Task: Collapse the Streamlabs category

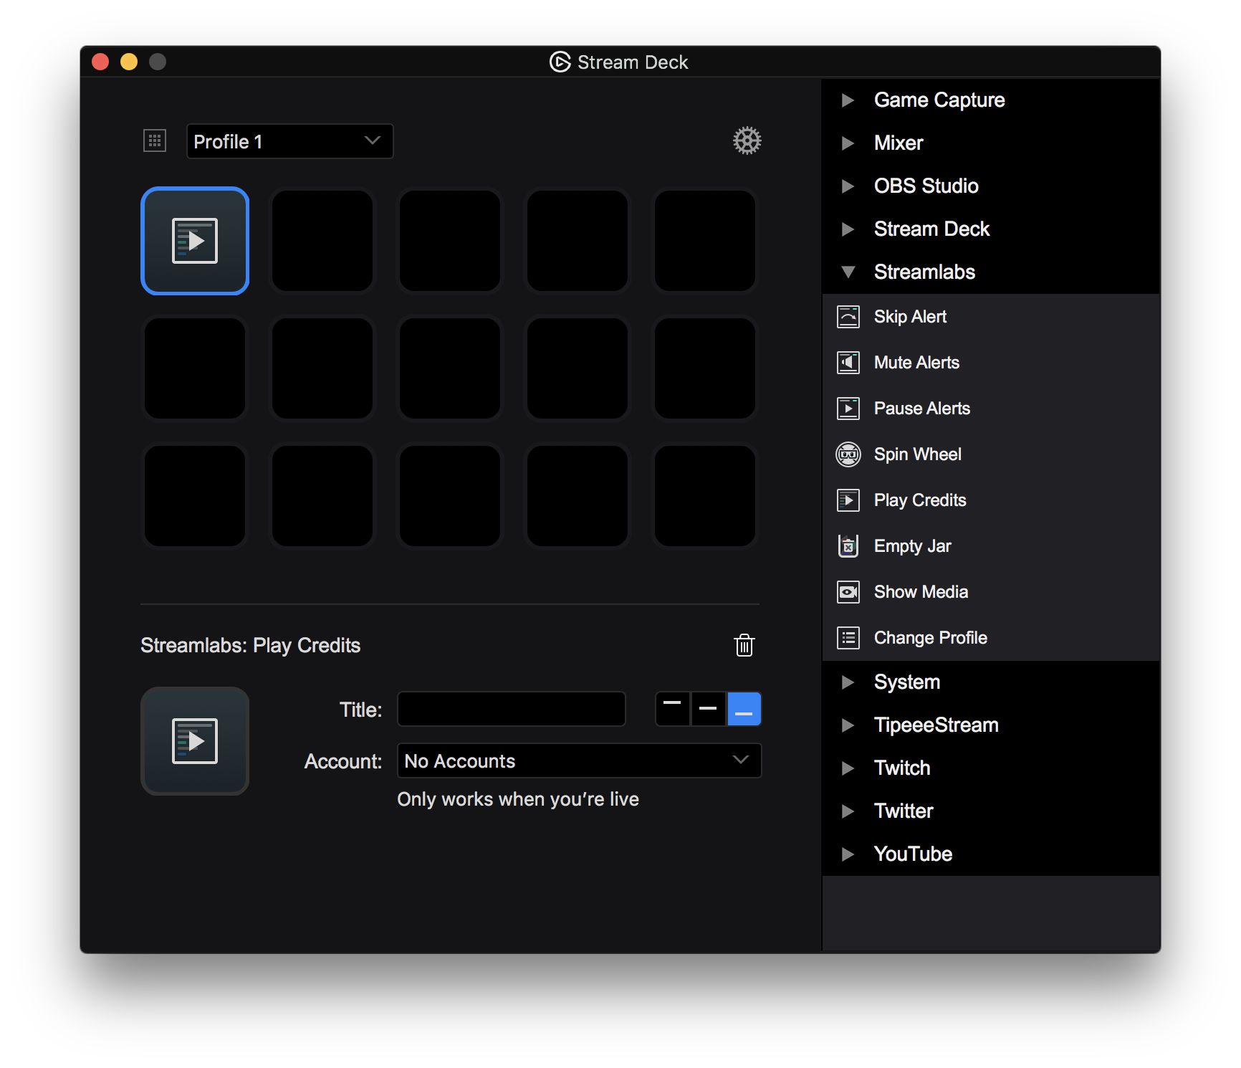Action: pos(849,272)
